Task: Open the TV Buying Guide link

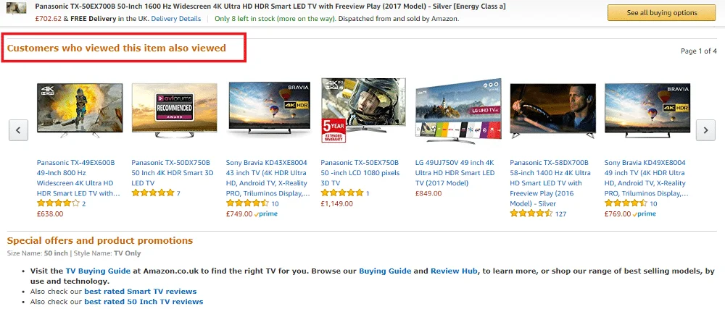Action: pos(99,271)
